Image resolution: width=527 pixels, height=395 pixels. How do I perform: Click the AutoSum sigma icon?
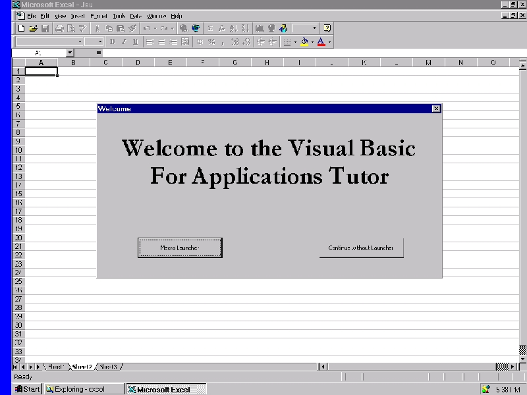pos(210,28)
